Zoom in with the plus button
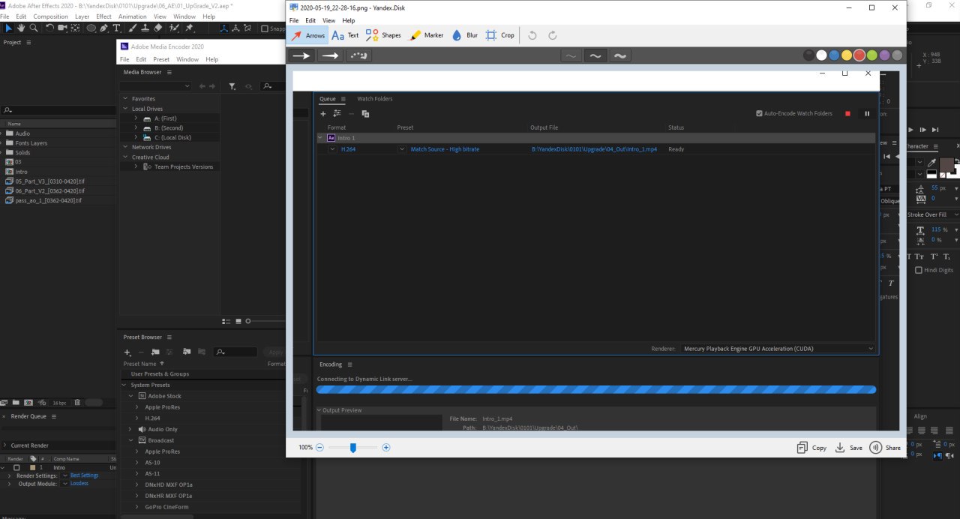The height and width of the screenshot is (519, 960). tap(386, 447)
